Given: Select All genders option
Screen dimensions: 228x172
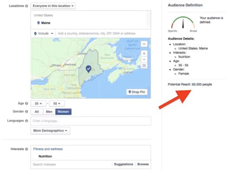Looking at the screenshot, I should pos(36,112).
